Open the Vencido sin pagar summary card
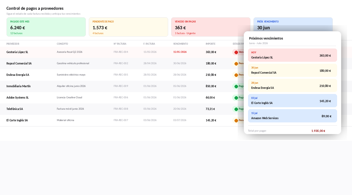This screenshot has height=195, width=352. [x=211, y=27]
